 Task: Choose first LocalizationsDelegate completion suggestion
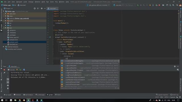pyautogui.click(x=90, y=61)
